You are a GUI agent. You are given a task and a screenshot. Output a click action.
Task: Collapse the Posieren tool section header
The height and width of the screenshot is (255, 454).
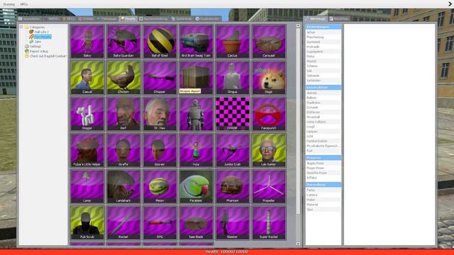[x=323, y=158]
